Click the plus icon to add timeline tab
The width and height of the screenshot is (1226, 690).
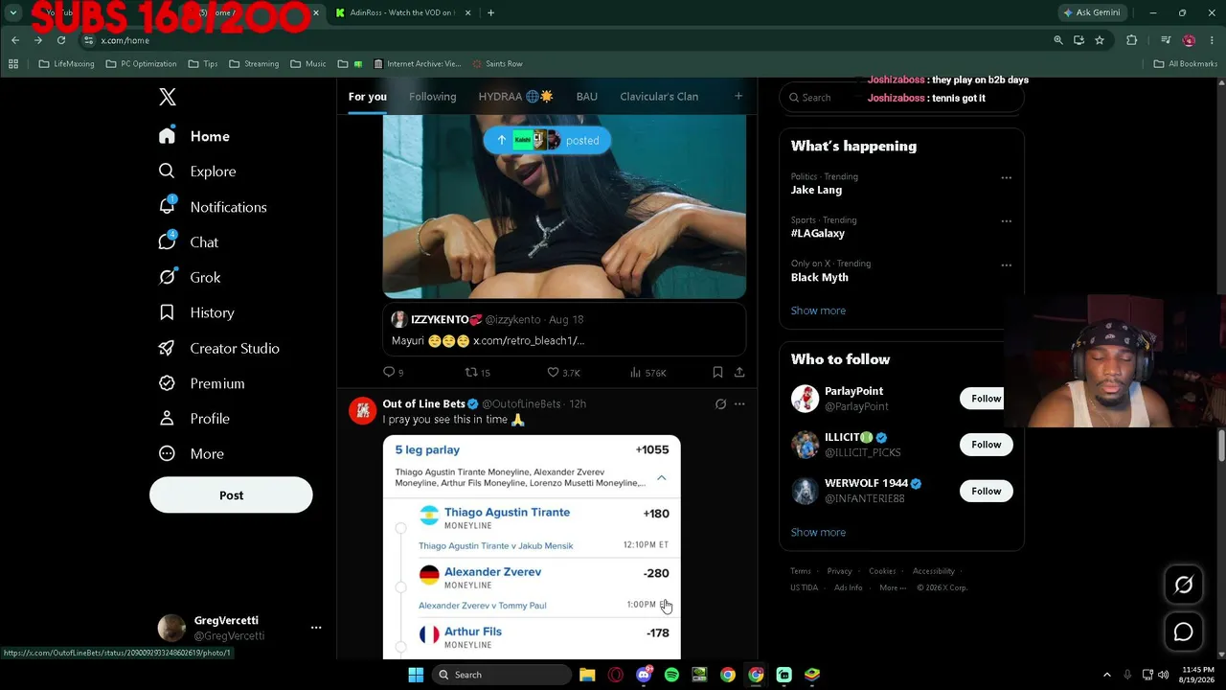[738, 96]
